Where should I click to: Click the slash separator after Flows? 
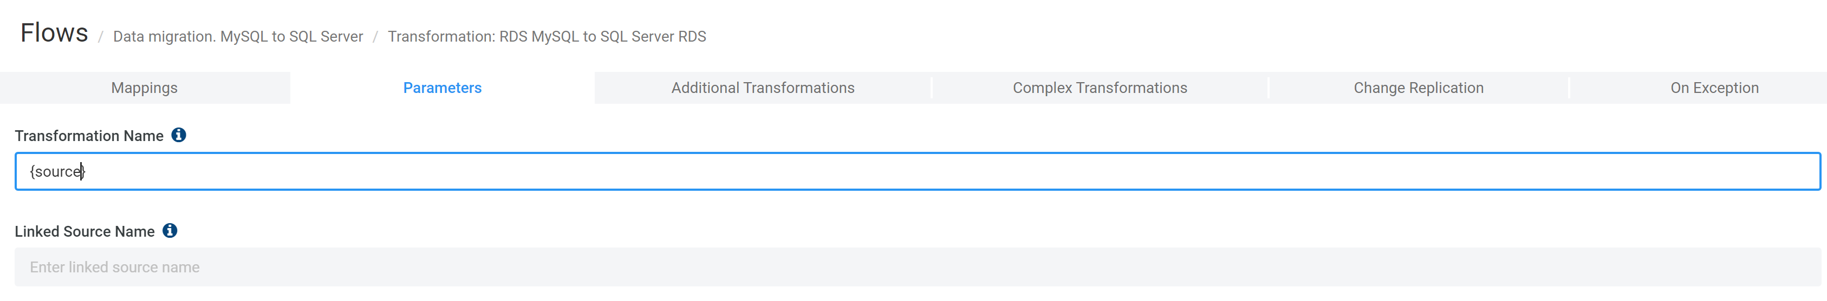[x=101, y=37]
